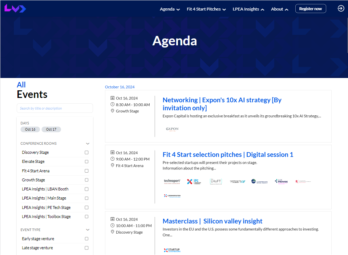Screen dimensions: 348x255
Task: Open Masterclass Silicon valley insight event
Action: (212, 221)
